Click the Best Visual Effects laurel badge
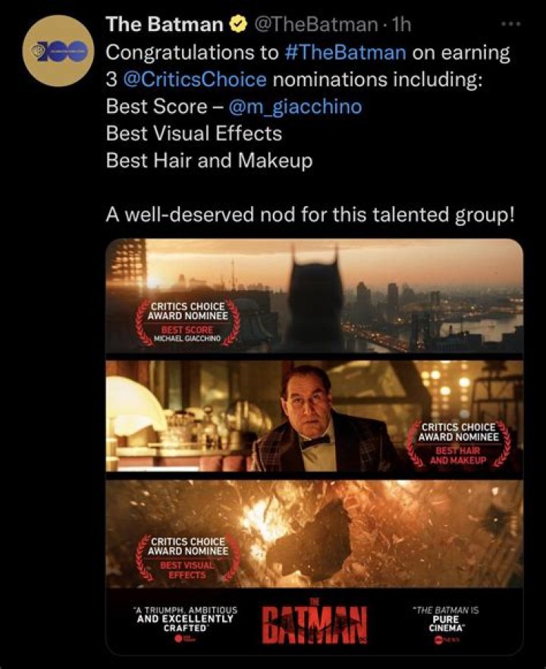 187,557
